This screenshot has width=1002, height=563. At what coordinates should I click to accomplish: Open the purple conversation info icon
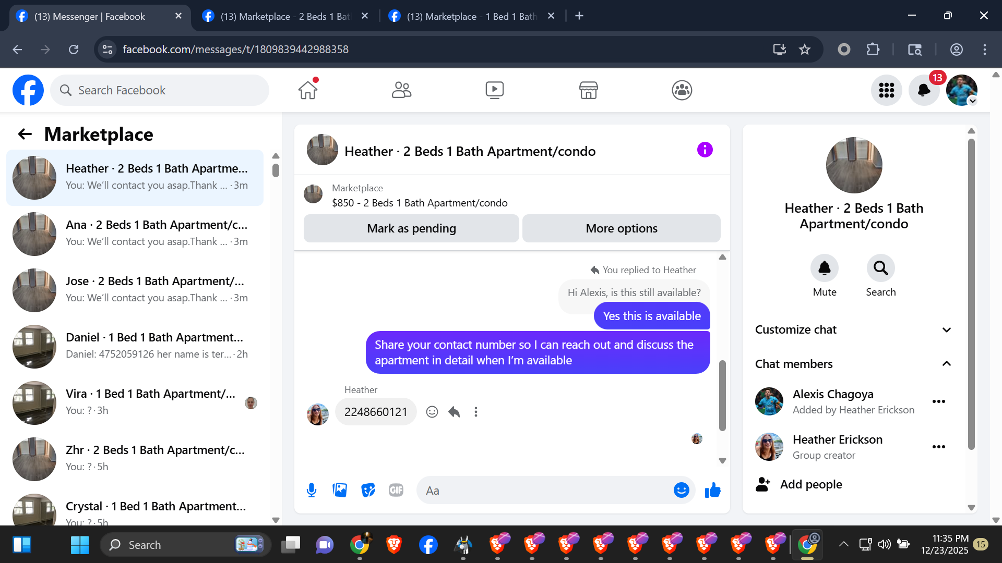click(705, 150)
